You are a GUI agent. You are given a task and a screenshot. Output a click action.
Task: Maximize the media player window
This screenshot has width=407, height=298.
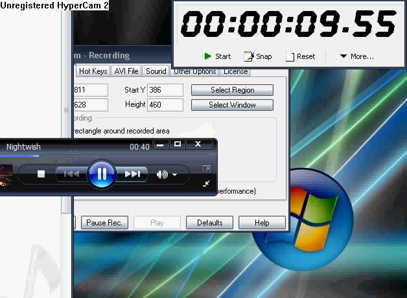(178, 144)
